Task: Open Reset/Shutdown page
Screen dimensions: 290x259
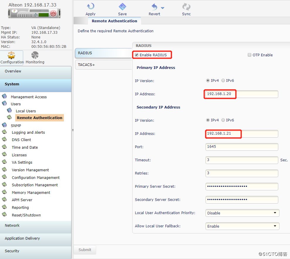Action: pos(26,215)
